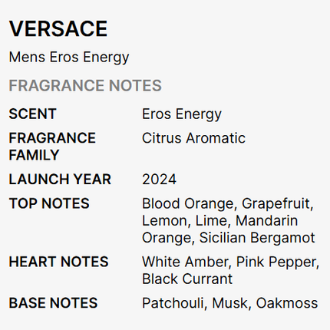Select the Patchouli base note text
Image resolution: width=330 pixels, height=330 pixels.
(x=173, y=303)
